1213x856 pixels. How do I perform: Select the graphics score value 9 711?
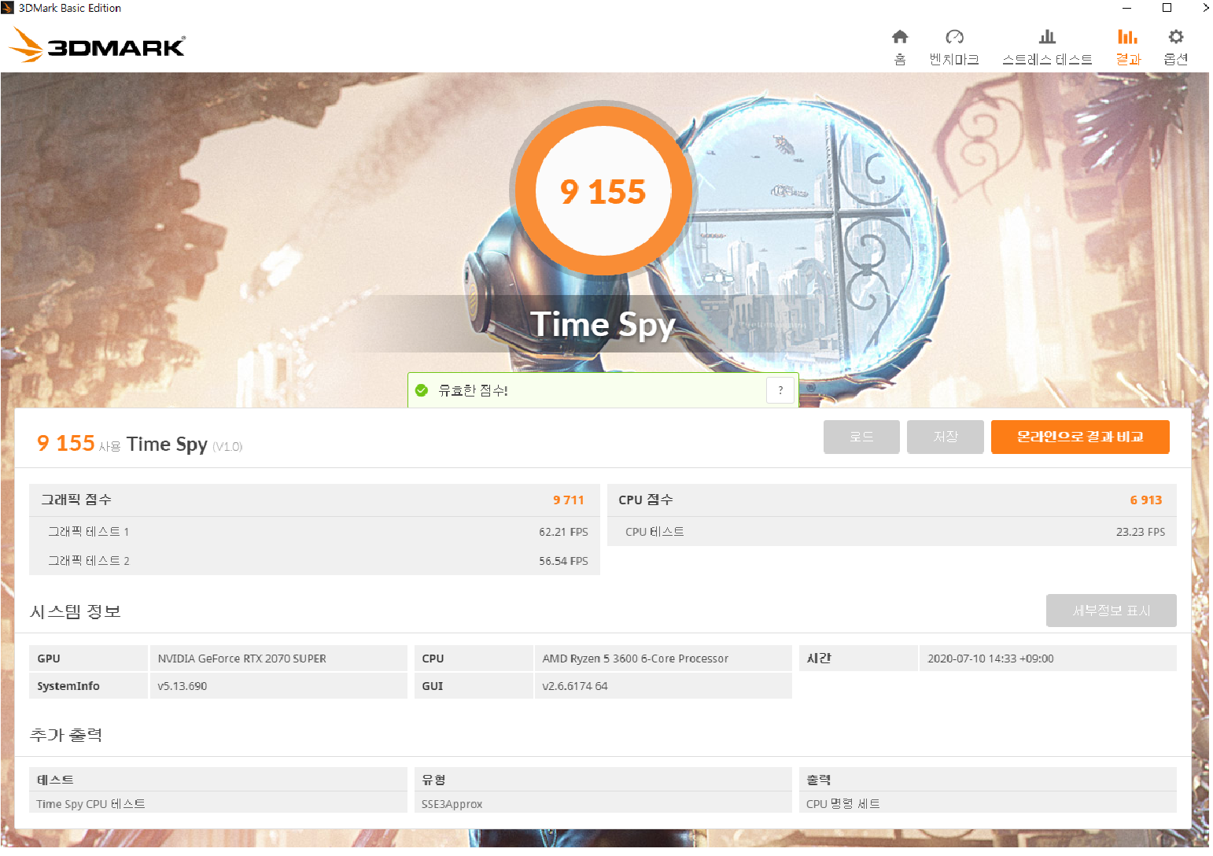569,500
